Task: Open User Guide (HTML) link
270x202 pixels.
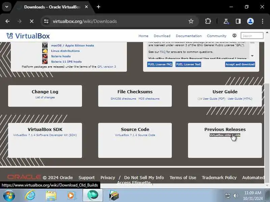Action: click(240, 99)
